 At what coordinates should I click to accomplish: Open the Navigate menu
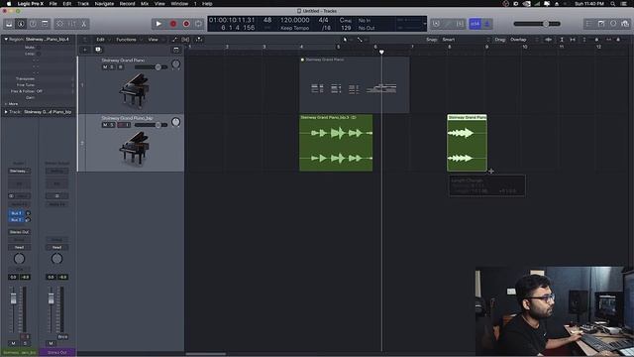tap(104, 4)
